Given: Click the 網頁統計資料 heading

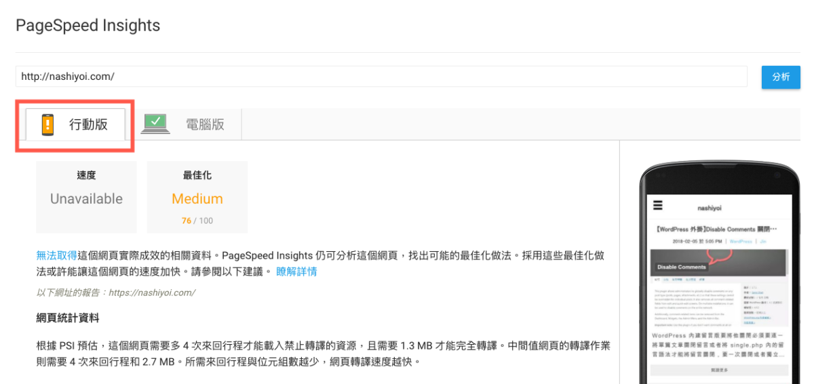Looking at the screenshot, I should tap(68, 318).
